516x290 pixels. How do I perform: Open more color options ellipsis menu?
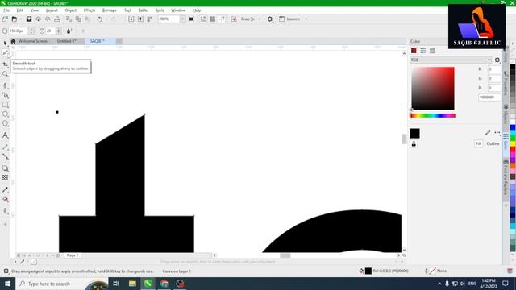(497, 132)
